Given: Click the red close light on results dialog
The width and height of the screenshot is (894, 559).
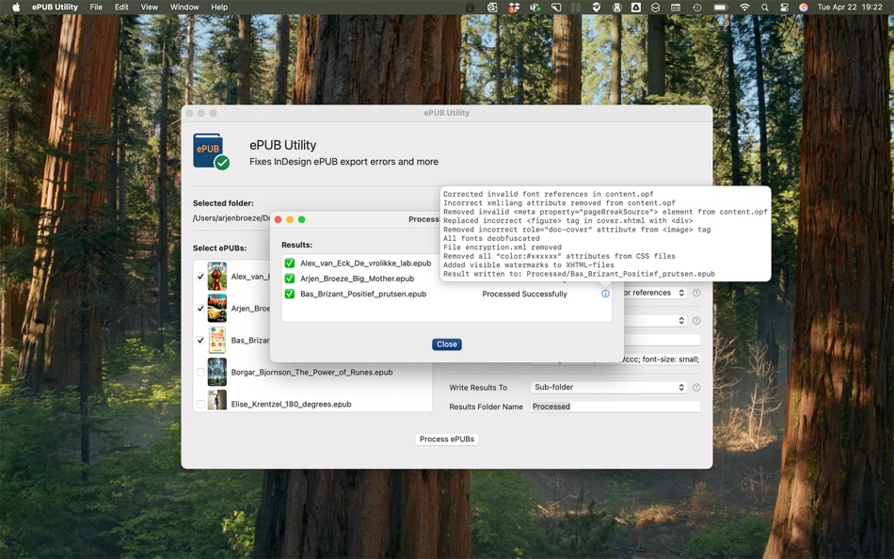Looking at the screenshot, I should point(279,219).
